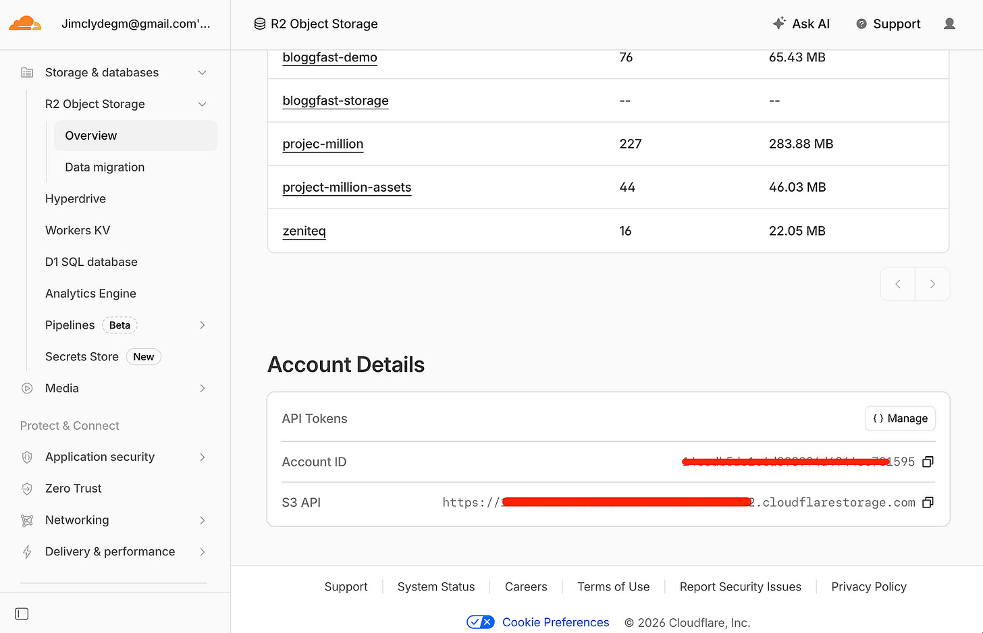
Task: Open the Privacy Policy link
Action: click(x=869, y=586)
